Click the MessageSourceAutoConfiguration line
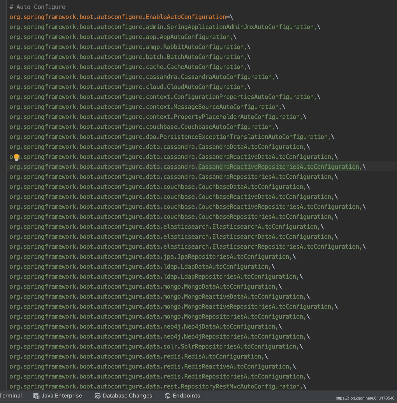 tap(148, 107)
